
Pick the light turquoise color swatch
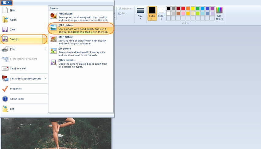(x=202, y=13)
